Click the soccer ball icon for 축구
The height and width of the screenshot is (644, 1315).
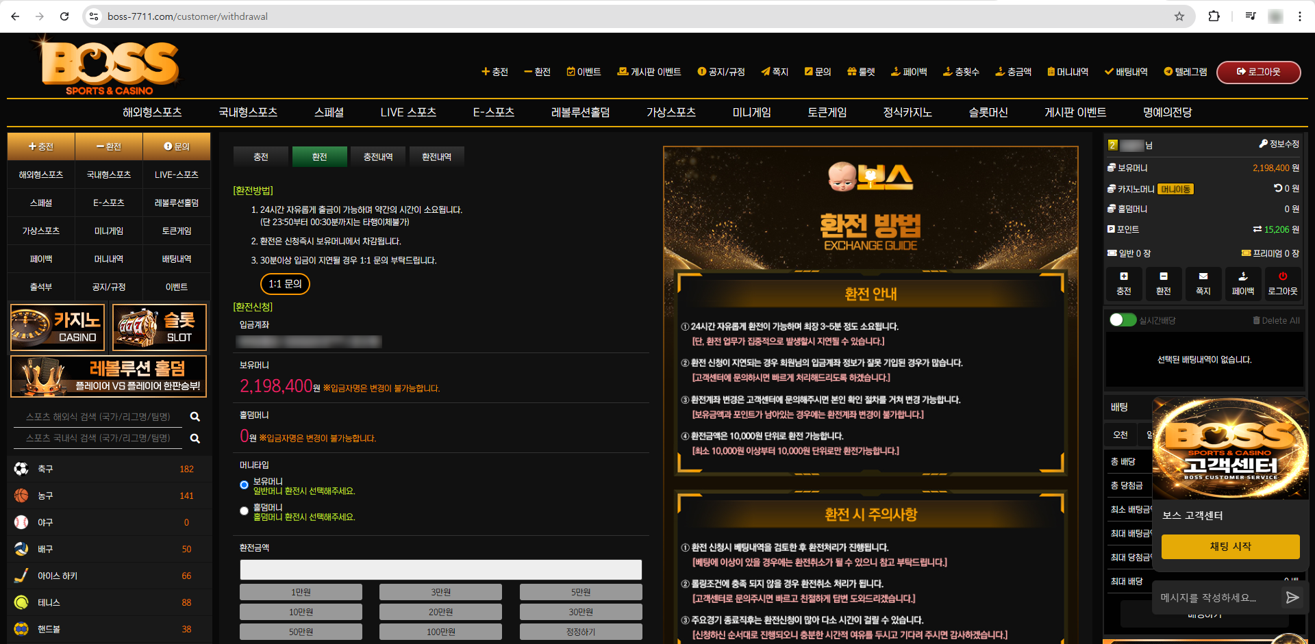(21, 469)
